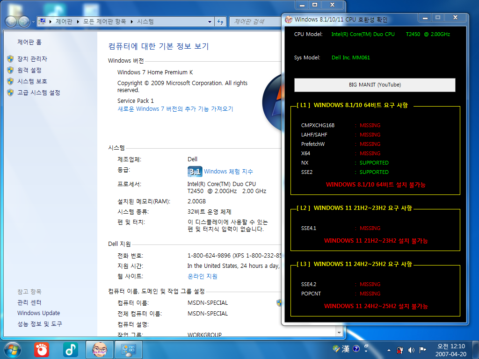Click Hanja (漢) conversion icon
The width and height of the screenshot is (479, 359).
click(346, 349)
